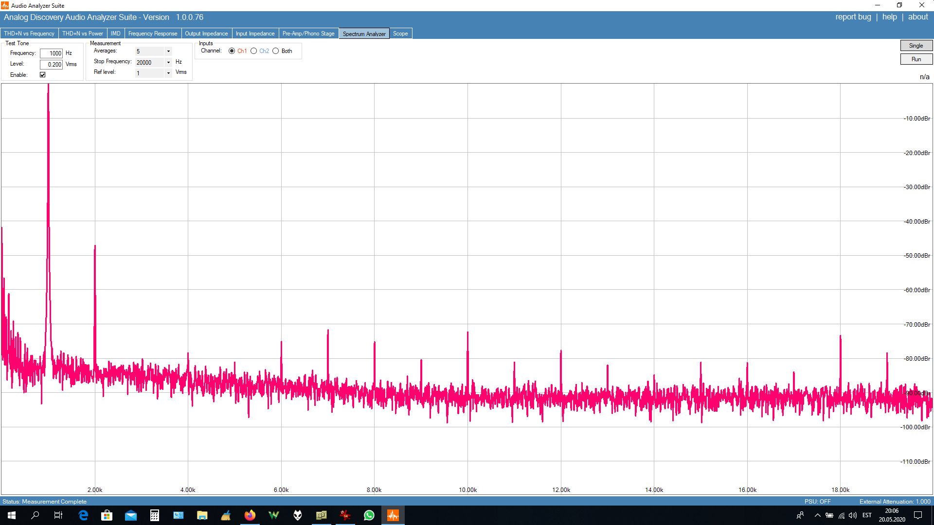Image resolution: width=934 pixels, height=525 pixels.
Task: Open the Windows Start menu
Action: (12, 515)
